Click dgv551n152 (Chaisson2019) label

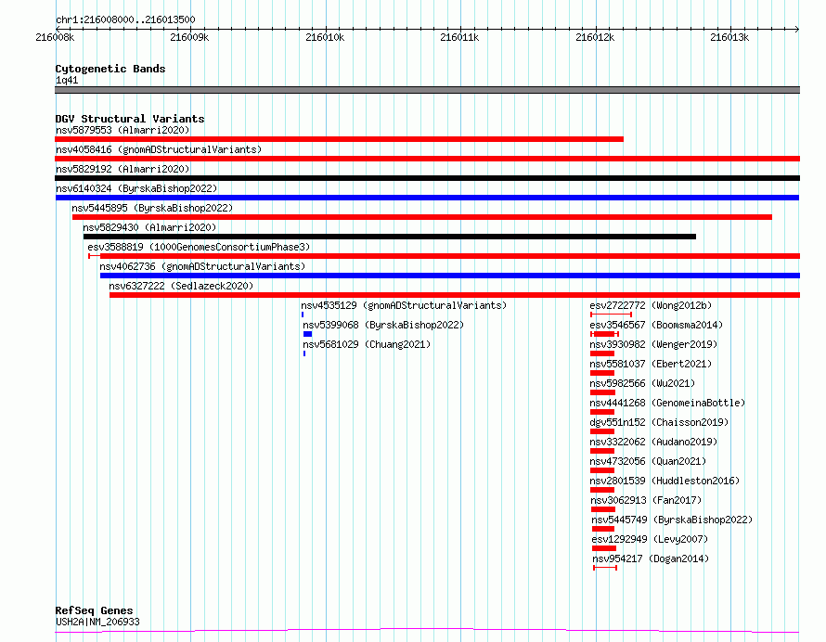coord(660,422)
